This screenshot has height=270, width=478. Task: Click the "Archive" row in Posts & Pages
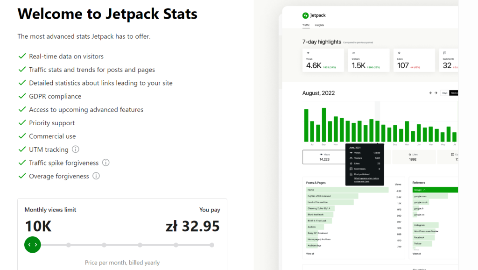(x=315, y=227)
